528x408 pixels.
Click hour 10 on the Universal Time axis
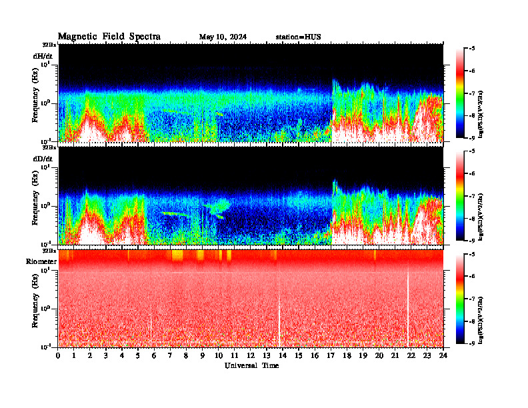tap(219, 355)
